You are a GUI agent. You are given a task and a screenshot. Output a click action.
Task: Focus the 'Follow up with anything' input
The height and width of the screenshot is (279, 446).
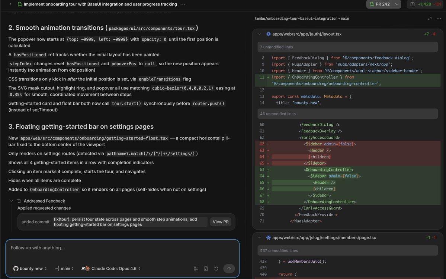[x=122, y=248]
